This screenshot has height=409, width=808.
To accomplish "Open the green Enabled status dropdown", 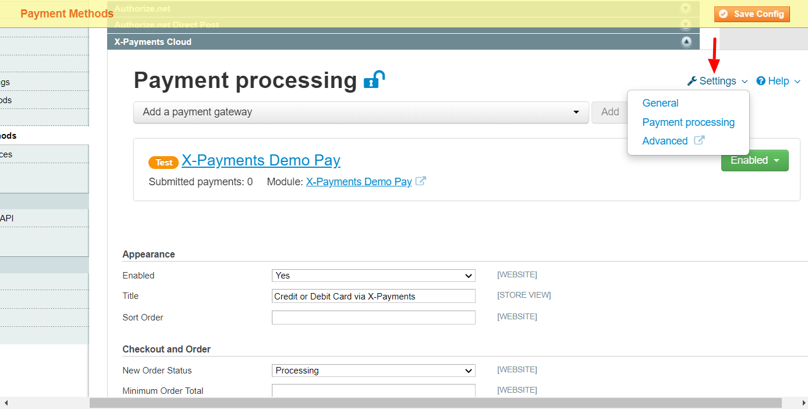I will pyautogui.click(x=754, y=160).
